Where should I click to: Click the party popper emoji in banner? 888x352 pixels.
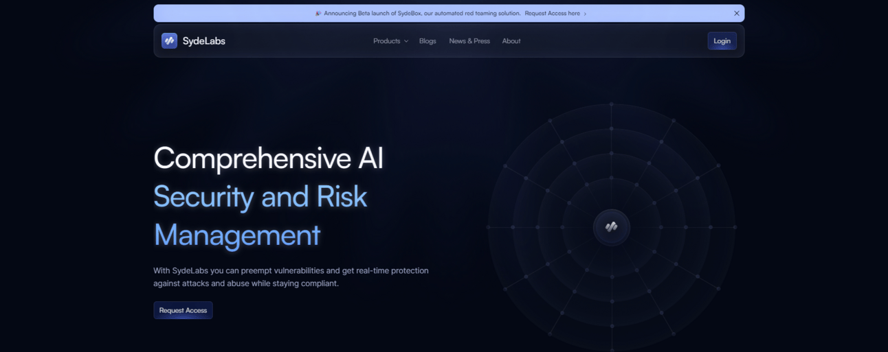point(318,13)
